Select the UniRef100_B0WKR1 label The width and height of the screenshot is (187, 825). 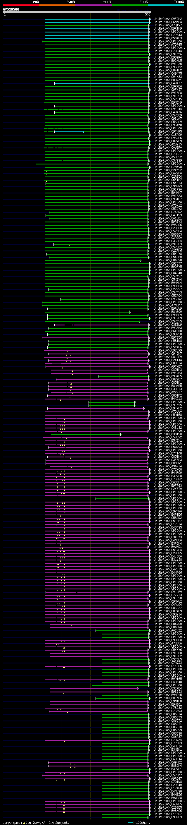tap(168, 547)
